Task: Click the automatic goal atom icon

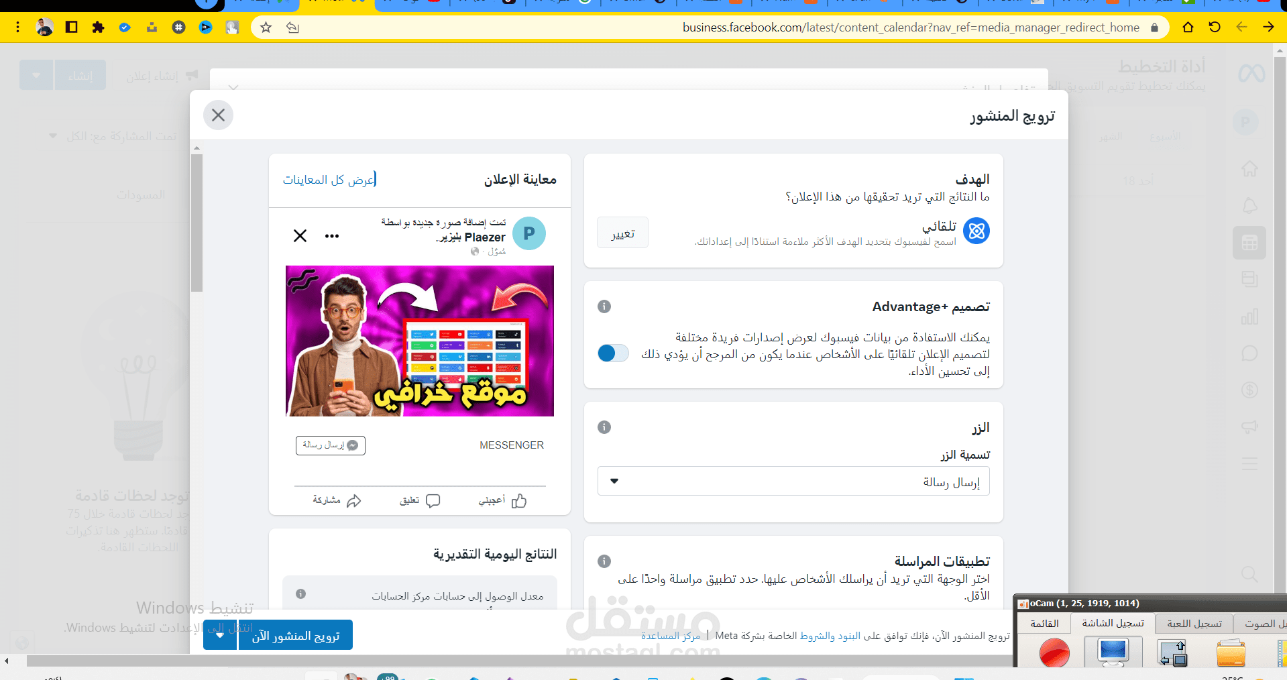Action: coord(976,231)
